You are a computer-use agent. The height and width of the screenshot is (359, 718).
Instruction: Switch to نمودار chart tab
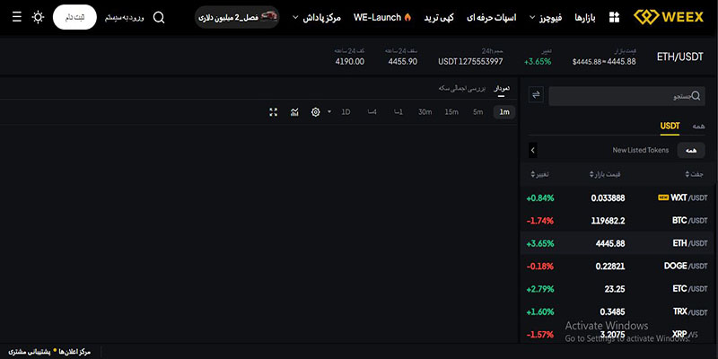click(502, 88)
